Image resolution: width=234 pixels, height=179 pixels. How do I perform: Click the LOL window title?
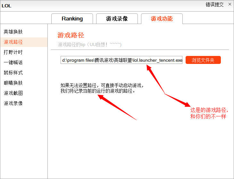pos(6,5)
